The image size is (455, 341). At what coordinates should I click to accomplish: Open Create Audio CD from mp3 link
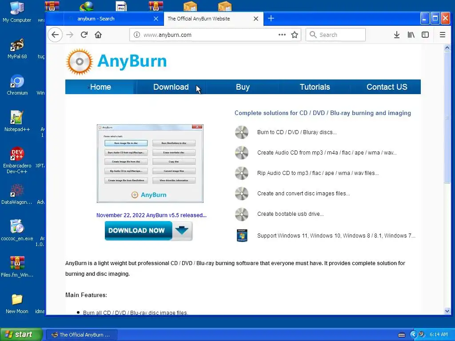coord(327,153)
